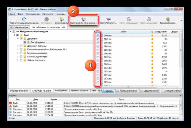Click the file icon of 0004.txt
Viewport: 191px width, 128px height.
coord(102,50)
